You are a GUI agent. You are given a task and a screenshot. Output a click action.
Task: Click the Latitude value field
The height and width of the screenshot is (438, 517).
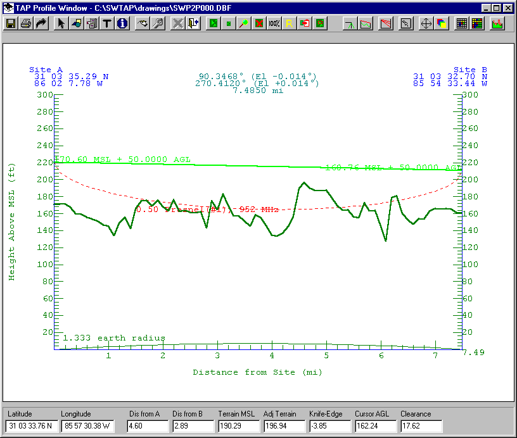[32, 426]
